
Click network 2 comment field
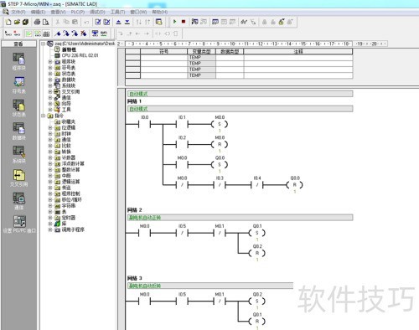(240, 218)
